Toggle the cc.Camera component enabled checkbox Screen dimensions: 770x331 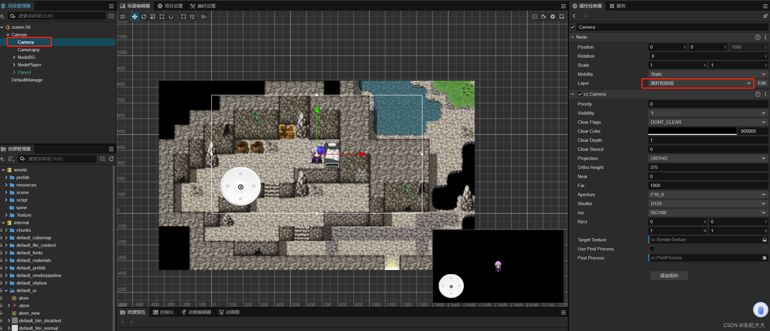(x=580, y=94)
